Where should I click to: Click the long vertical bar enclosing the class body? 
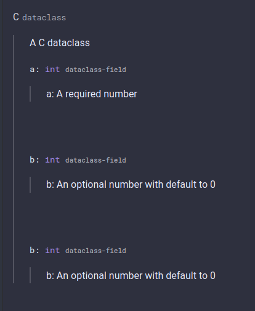point(14,159)
